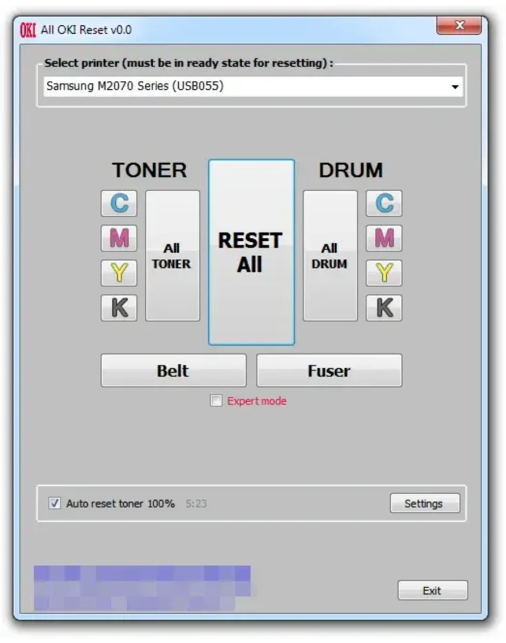Uncheck Auto reset toner 100%
The image size is (506, 643).
[x=54, y=503]
